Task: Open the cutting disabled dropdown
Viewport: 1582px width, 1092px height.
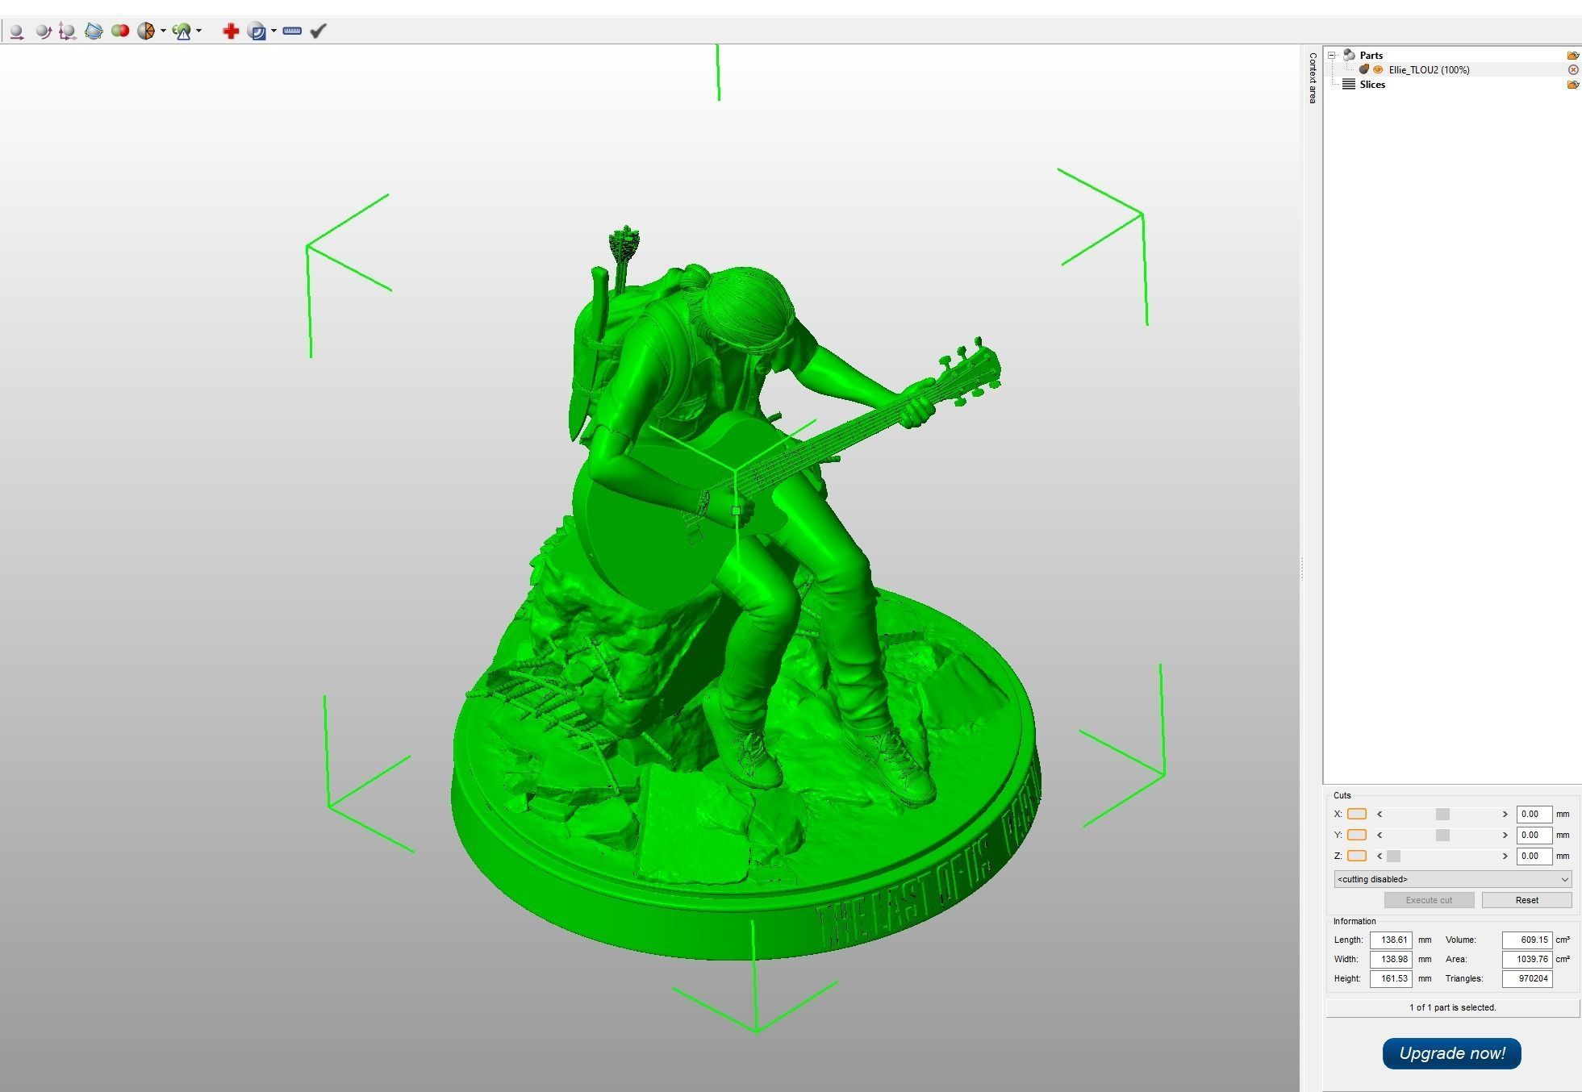Action: [1452, 879]
